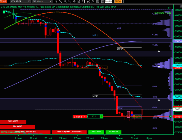Screen dimensions: 182x140
Task: Click the +1.5% weekly percent label
Action: [155, 35]
